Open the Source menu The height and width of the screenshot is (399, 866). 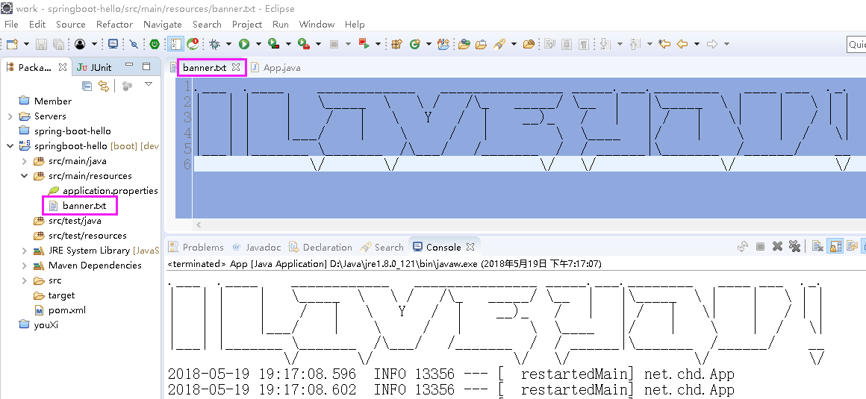[x=71, y=25]
